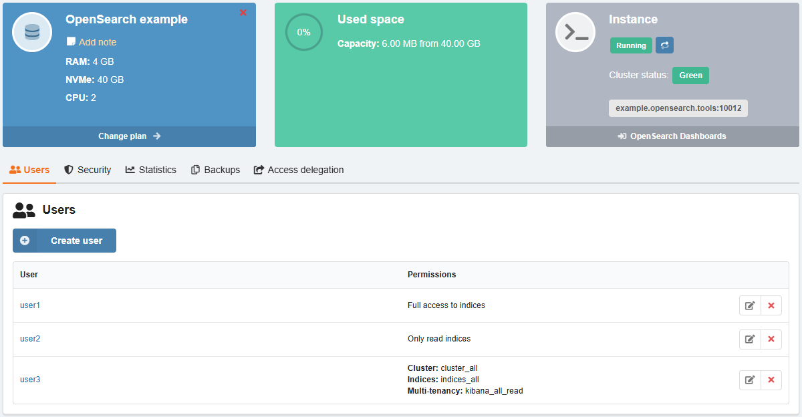Click the 0% used space circular indicator
802x417 pixels.
303,32
